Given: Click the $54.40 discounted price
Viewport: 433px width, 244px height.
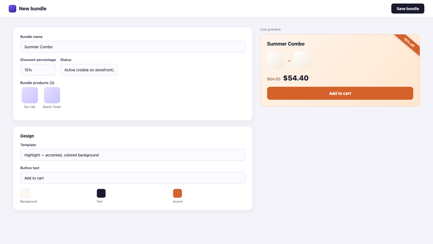Looking at the screenshot, I should 296,78.
